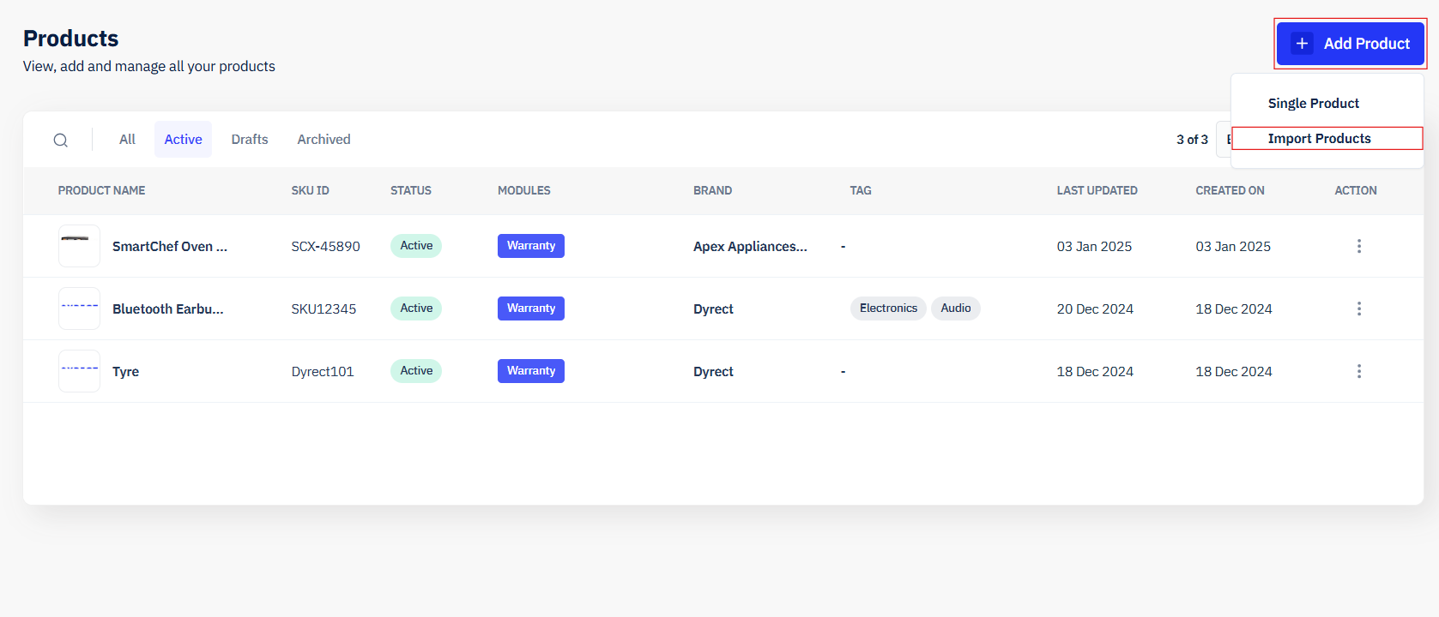Click ACTION column header
Screen dimensions: 1439x617
[x=1356, y=190]
